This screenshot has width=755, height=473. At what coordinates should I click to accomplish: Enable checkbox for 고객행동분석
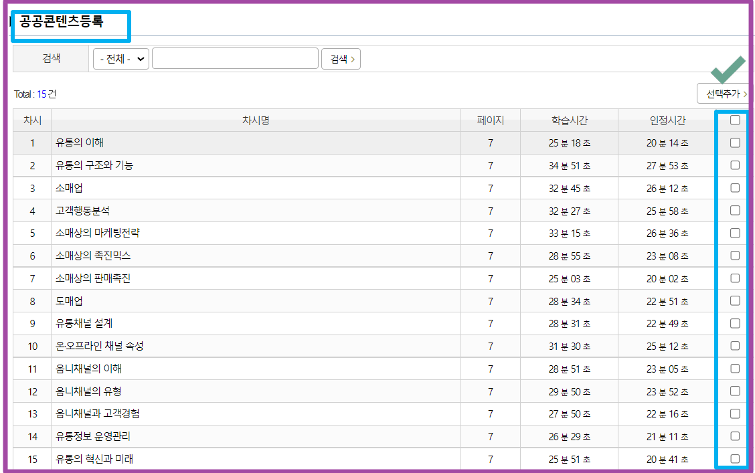click(735, 211)
